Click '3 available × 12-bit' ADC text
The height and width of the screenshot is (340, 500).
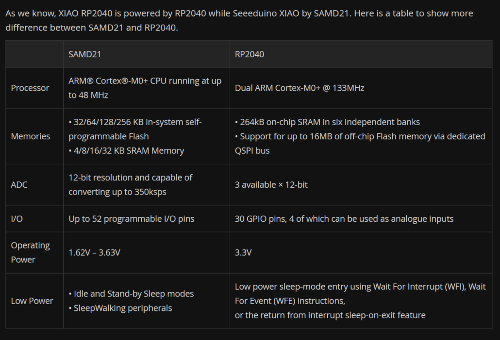(x=271, y=185)
